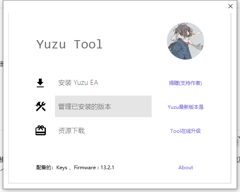The width and height of the screenshot is (240, 192).
Task: Click the 13.2.1 firmware version number
Action: click(x=107, y=168)
